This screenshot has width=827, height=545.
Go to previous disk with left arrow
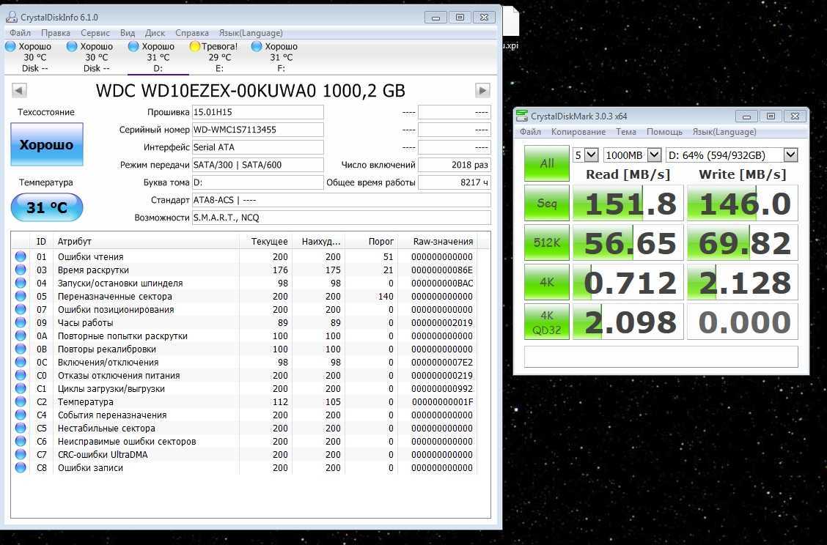coord(19,91)
